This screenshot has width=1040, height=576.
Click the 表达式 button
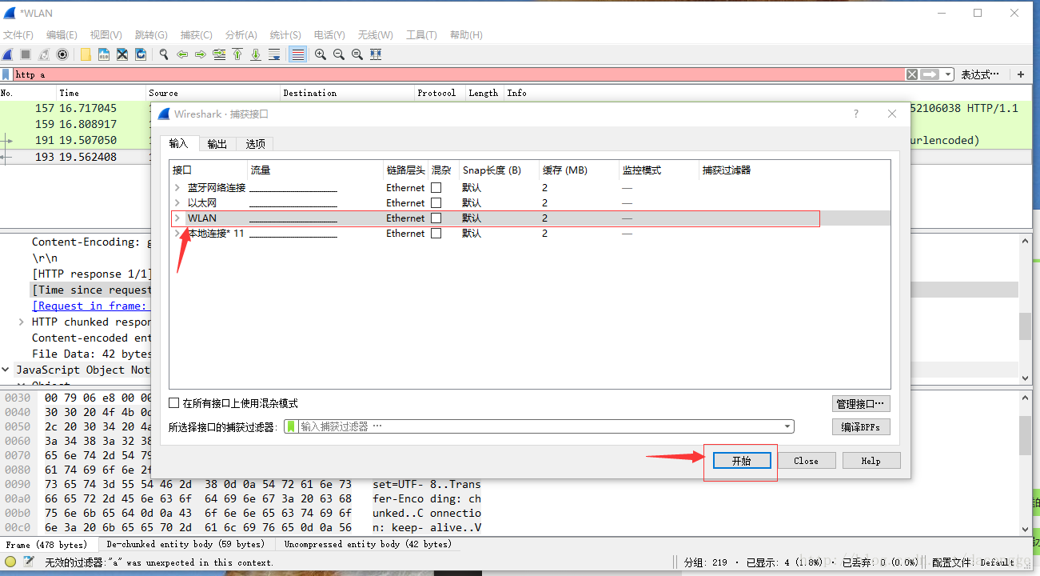pyautogui.click(x=980, y=74)
